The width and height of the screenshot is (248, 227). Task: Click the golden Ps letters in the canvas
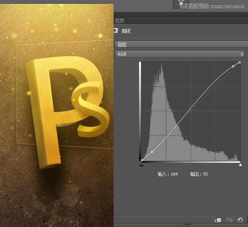click(68, 112)
